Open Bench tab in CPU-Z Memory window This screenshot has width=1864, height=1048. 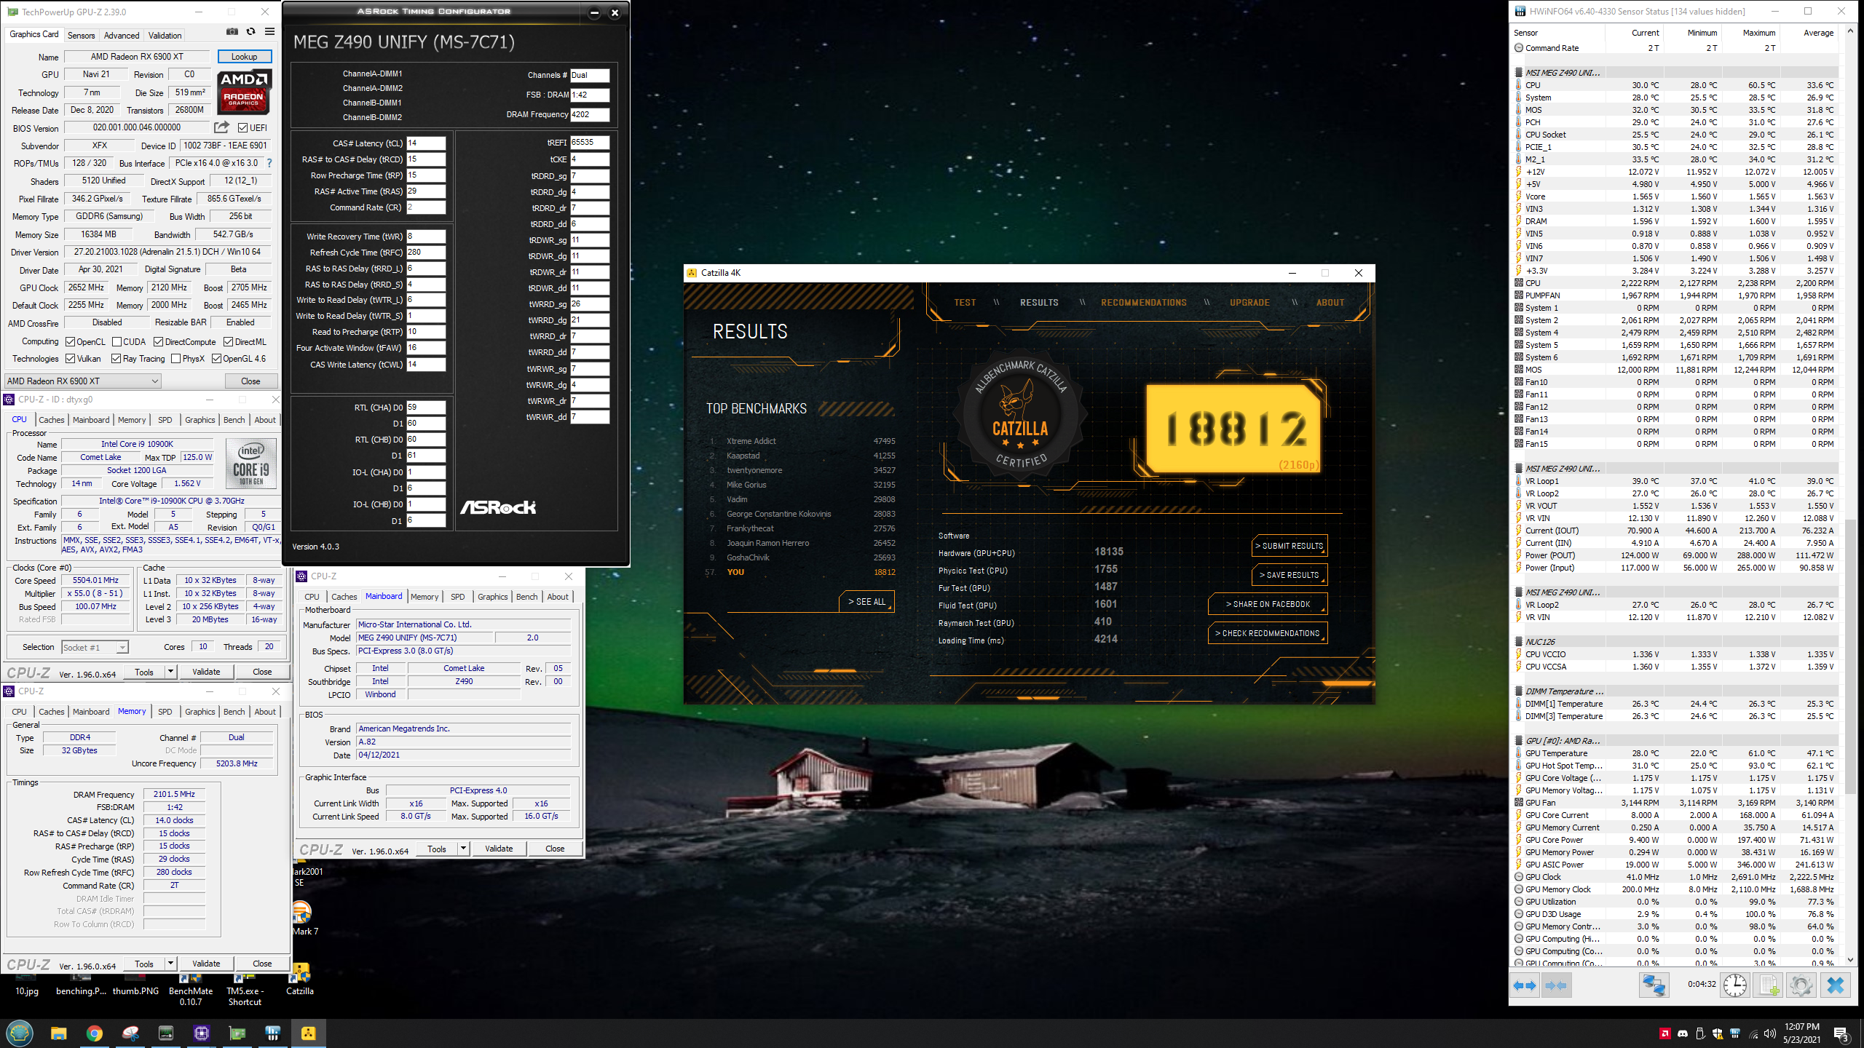[x=234, y=712]
